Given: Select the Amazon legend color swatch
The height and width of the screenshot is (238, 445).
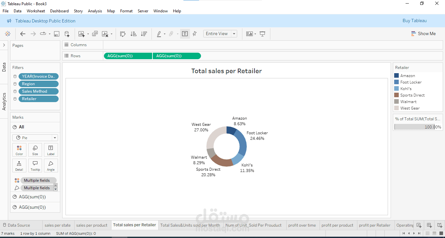Looking at the screenshot, I should pyautogui.click(x=396, y=75).
